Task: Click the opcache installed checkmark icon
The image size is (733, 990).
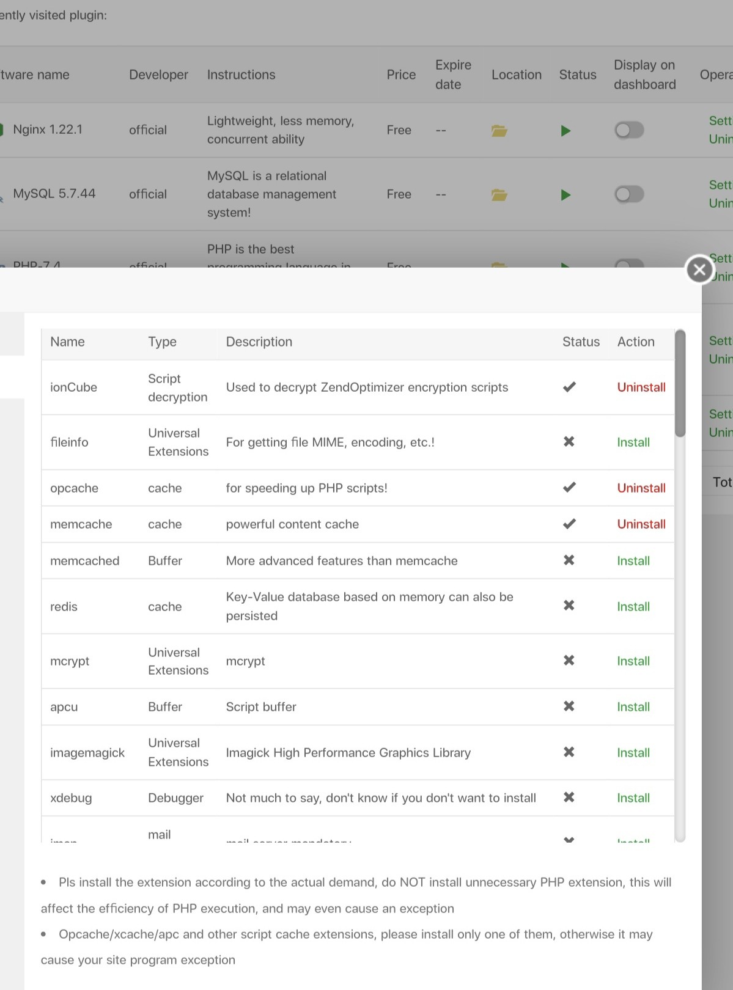Action: pyautogui.click(x=569, y=488)
